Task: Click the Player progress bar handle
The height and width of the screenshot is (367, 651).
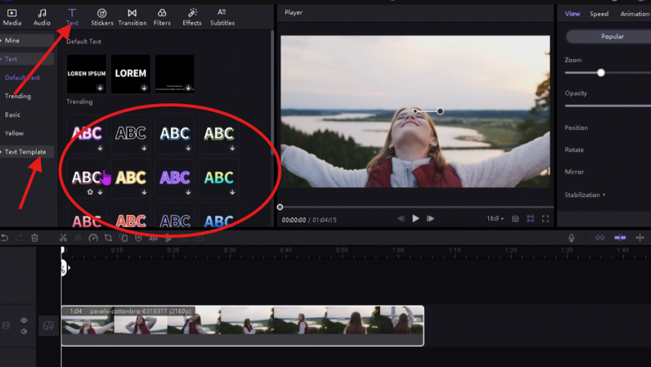Action: pos(280,207)
